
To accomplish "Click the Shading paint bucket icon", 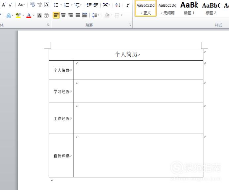I will click(107, 15).
